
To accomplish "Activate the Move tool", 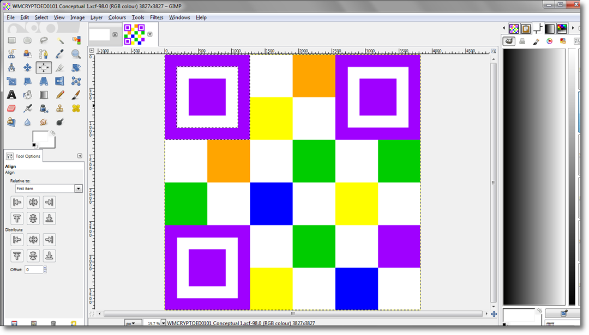I will pos(27,68).
